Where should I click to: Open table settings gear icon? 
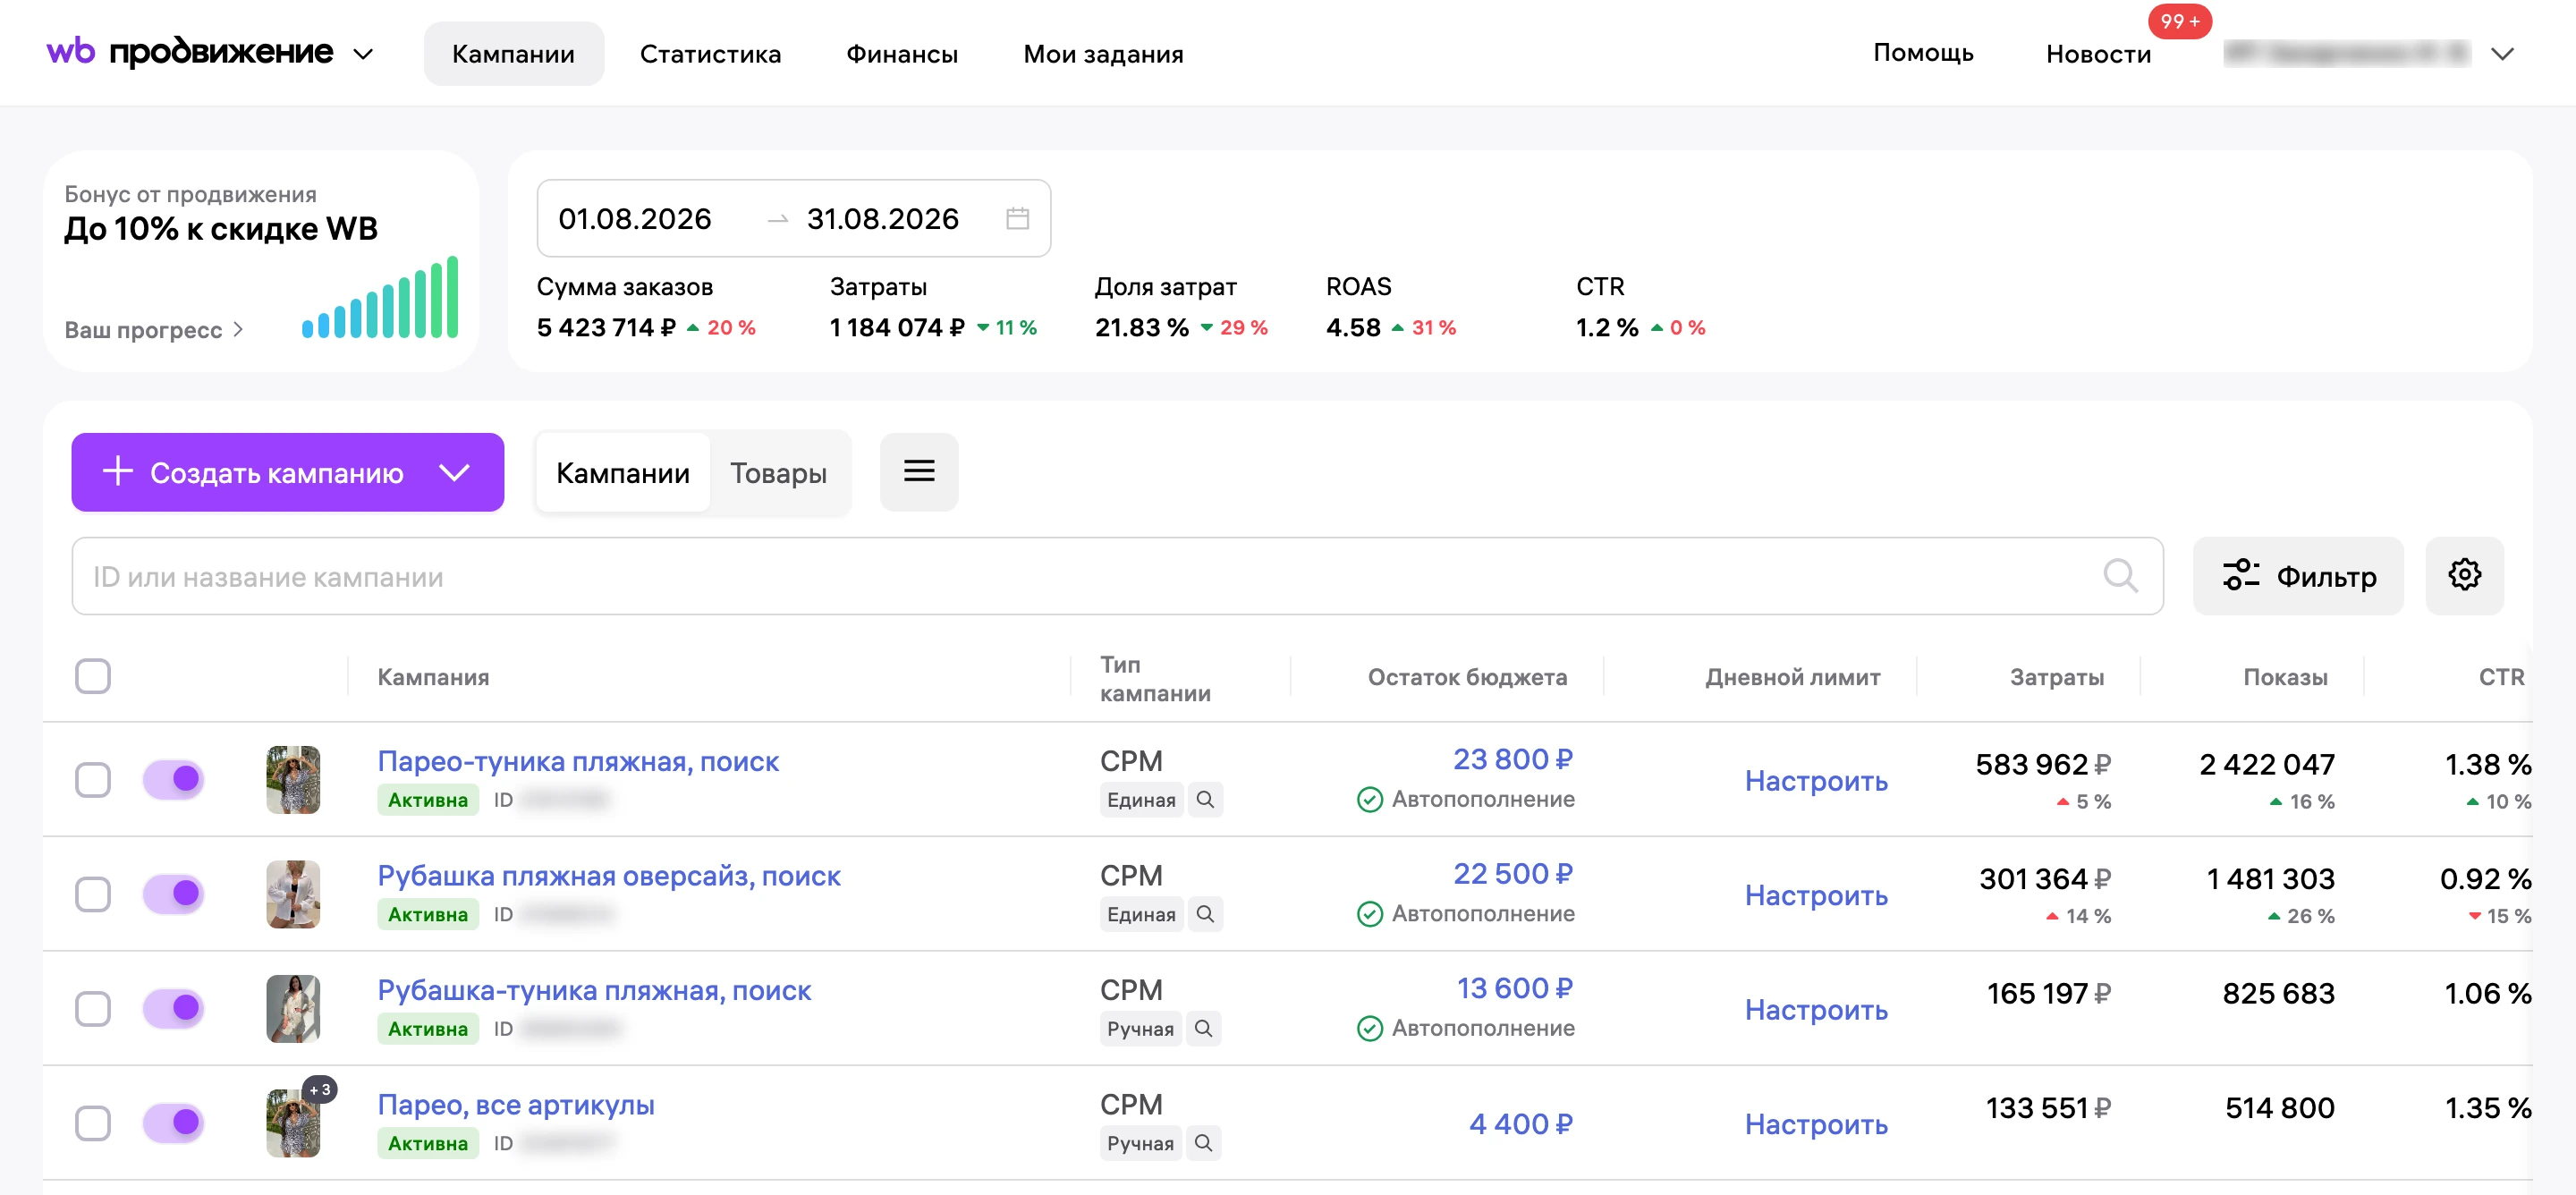click(2464, 575)
